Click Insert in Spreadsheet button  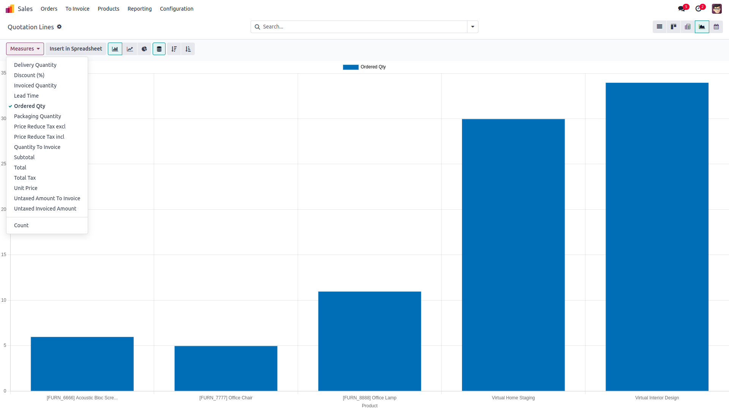pos(76,49)
